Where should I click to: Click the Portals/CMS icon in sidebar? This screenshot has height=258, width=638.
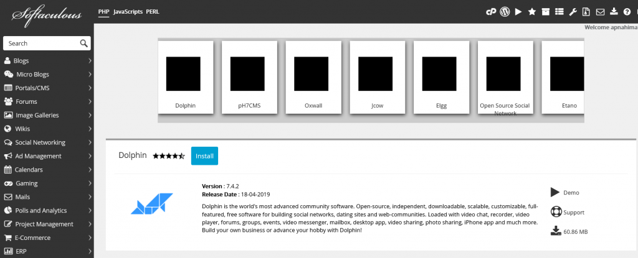pos(7,88)
